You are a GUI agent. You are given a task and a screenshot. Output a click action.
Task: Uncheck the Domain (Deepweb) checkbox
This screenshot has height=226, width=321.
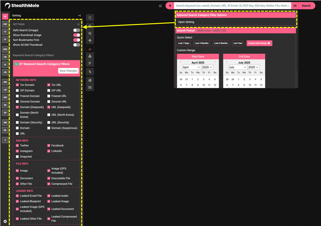coord(17,107)
